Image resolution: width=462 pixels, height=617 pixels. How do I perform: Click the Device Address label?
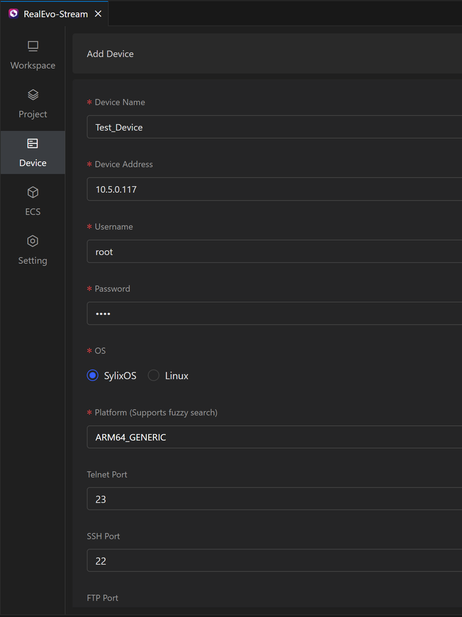pos(124,164)
